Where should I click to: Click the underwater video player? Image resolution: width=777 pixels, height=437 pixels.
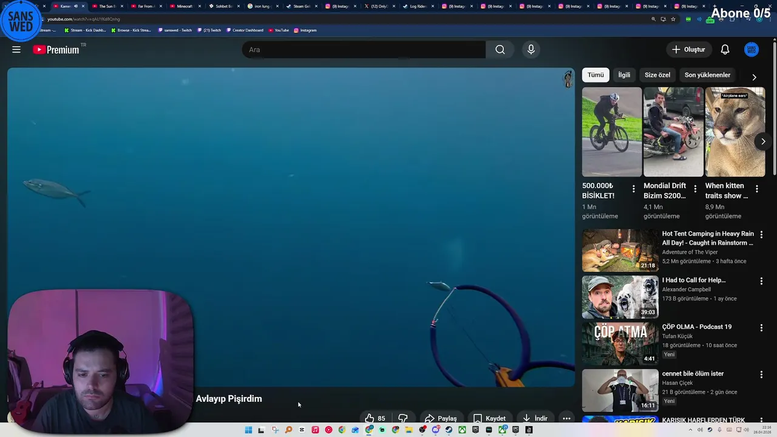click(291, 227)
